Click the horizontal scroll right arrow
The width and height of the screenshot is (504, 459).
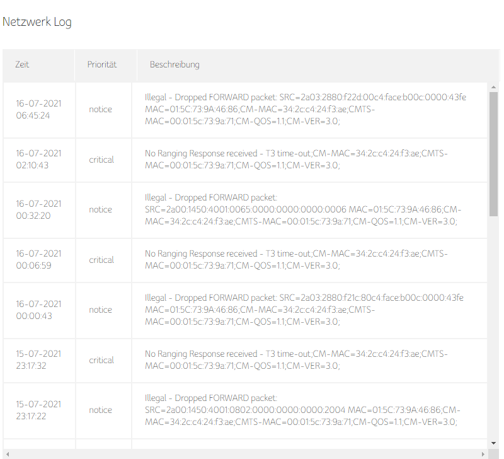click(483, 454)
